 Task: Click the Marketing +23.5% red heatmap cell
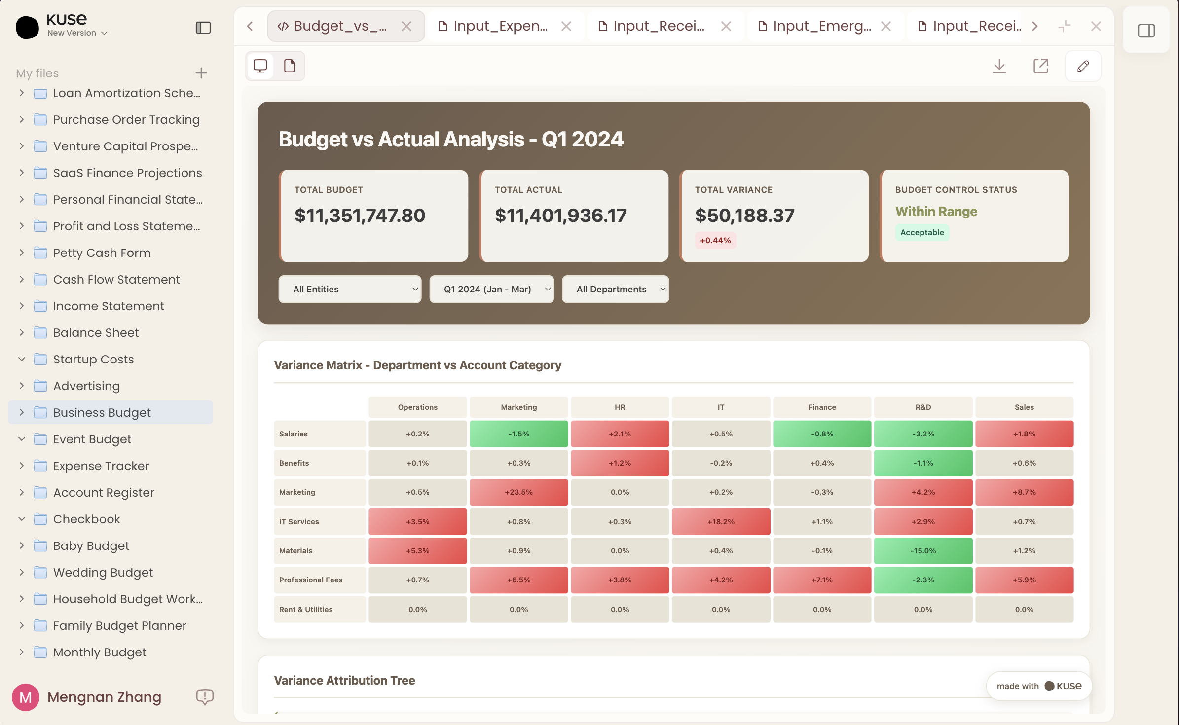[x=518, y=492]
